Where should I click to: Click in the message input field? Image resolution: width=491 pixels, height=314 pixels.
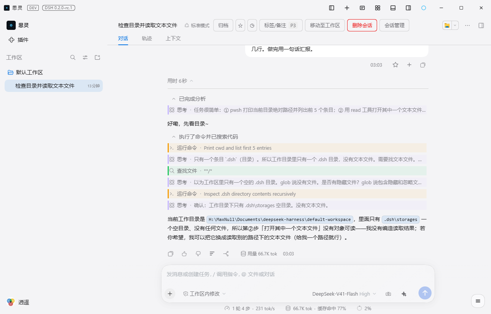pos(298,274)
